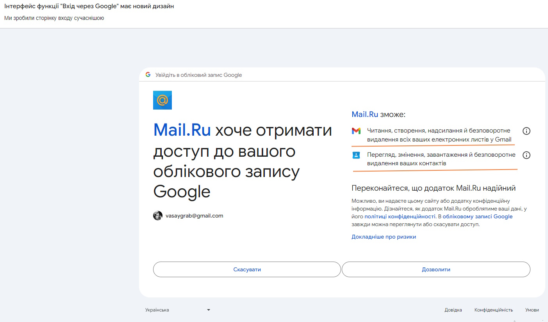The image size is (548, 322).
Task: Click the heading Переконайтеся, що додаток Mail.Ru надійний
Action: tap(434, 188)
